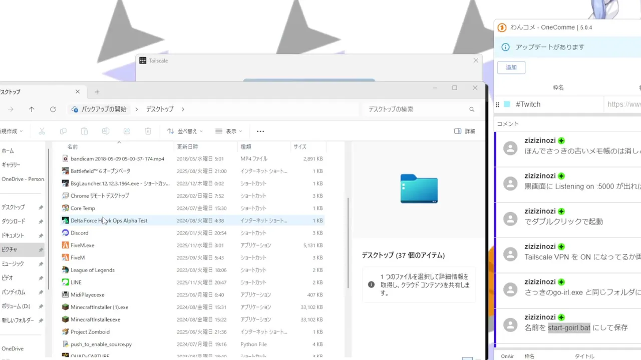The height and width of the screenshot is (360, 641).
Task: Add a new Explorer tab with plus
Action: [x=97, y=92]
